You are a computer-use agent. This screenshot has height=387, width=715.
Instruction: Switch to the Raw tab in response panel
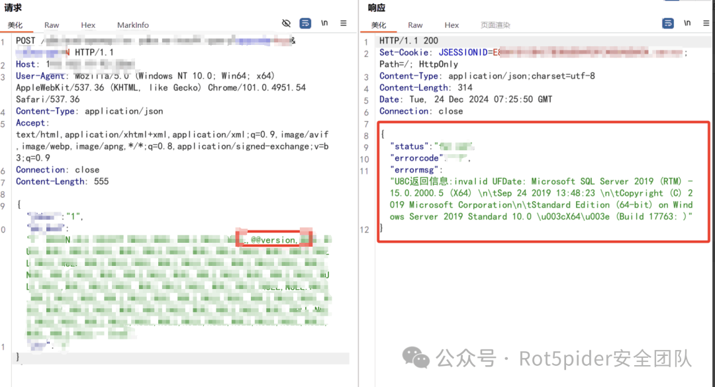click(415, 25)
